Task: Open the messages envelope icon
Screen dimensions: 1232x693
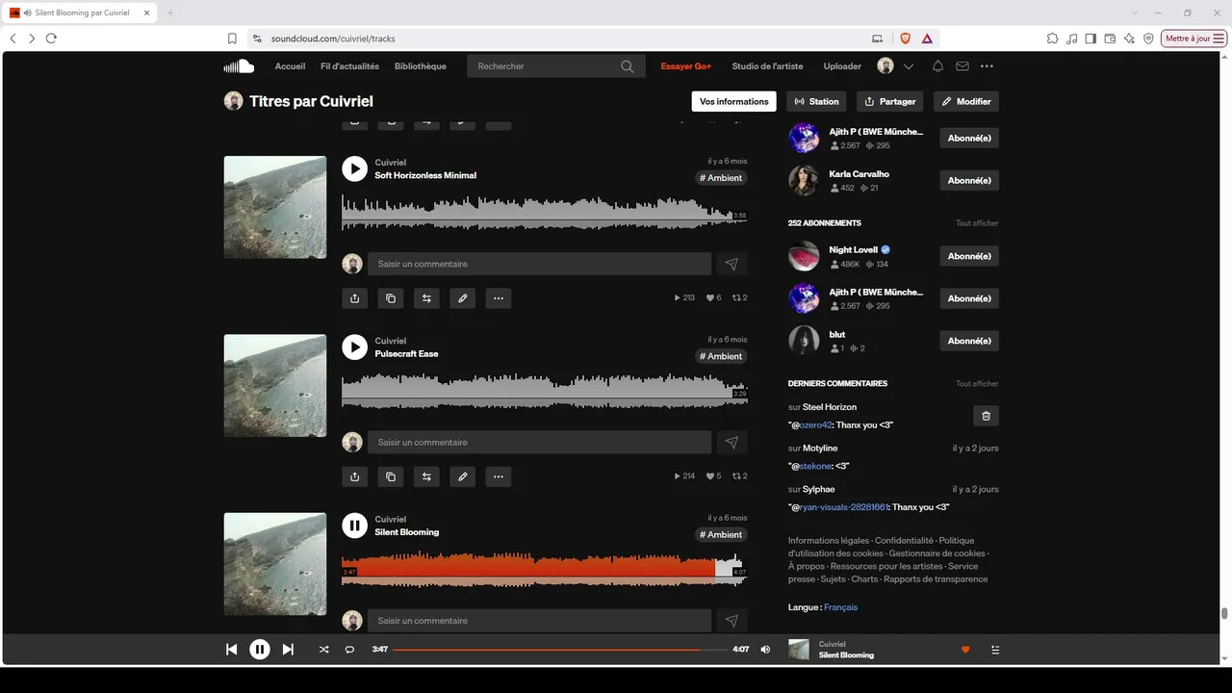Action: tap(962, 66)
